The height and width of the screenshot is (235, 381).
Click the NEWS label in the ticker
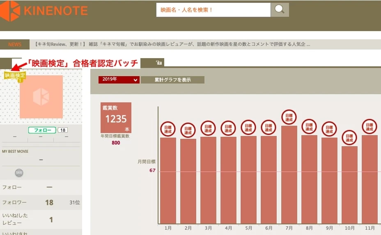15,44
